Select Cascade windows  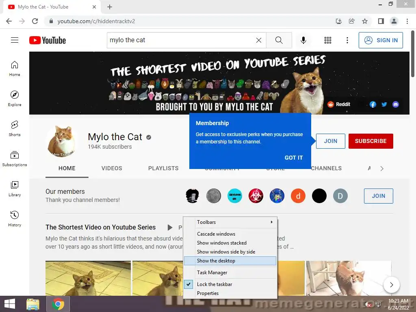tap(230, 234)
